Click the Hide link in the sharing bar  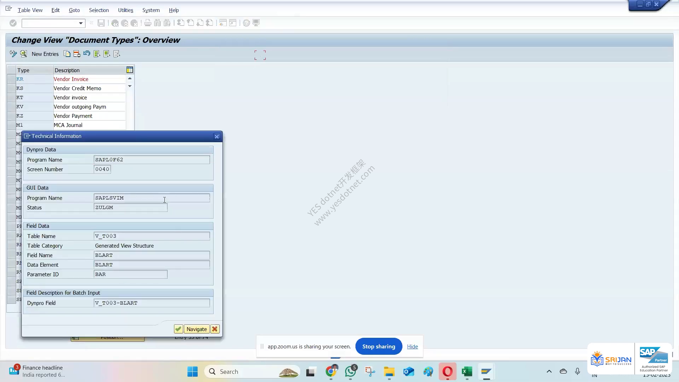point(412,347)
